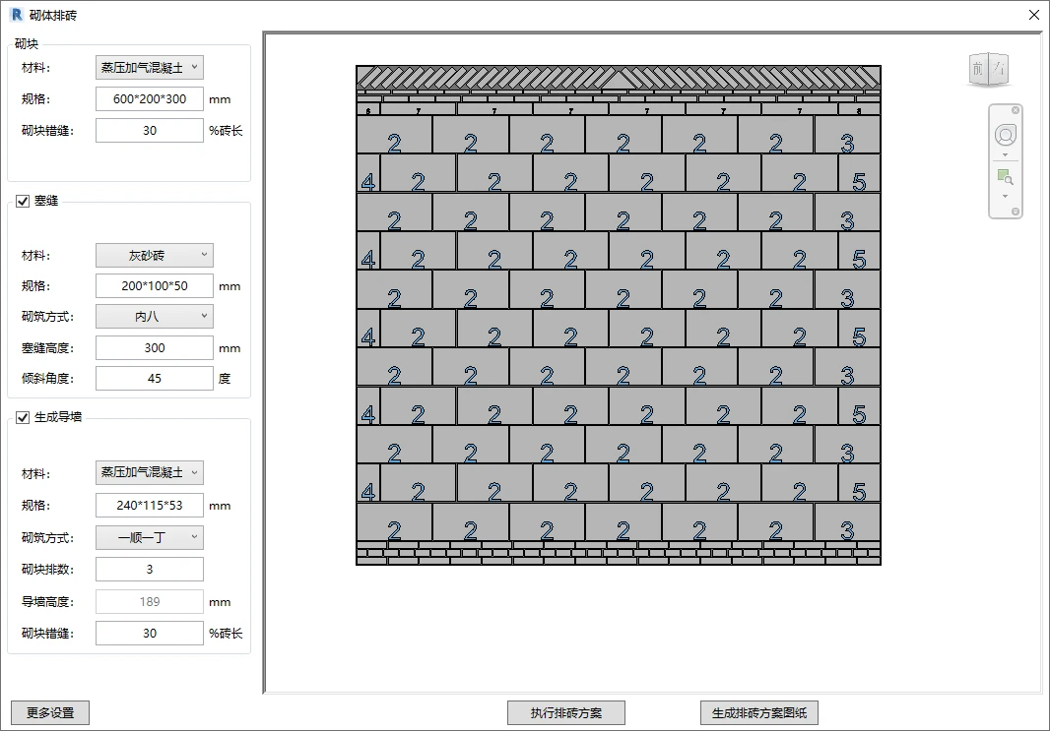Click the disabled 导墙高度 field 189
Image resolution: width=1050 pixels, height=731 pixels.
(150, 601)
